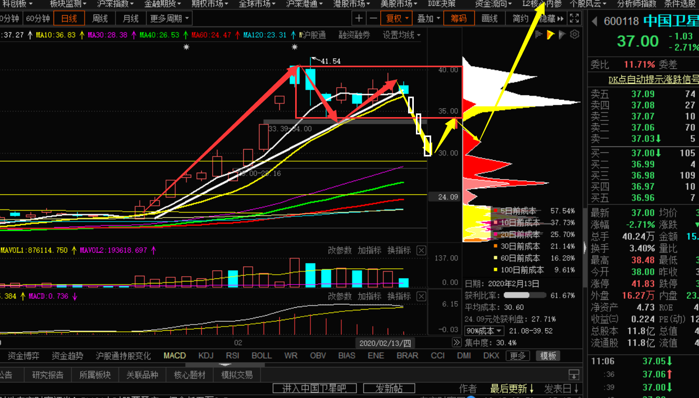The image size is (699, 398).
Task: Open the DDE决策 menu item
Action: [442, 4]
